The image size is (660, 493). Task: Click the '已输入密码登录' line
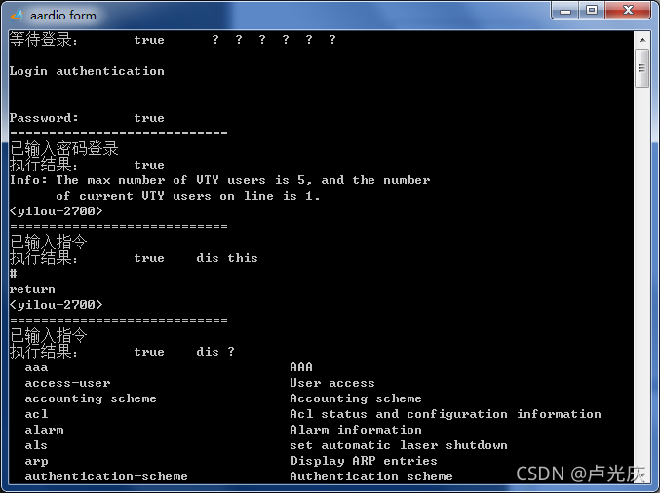(x=64, y=148)
